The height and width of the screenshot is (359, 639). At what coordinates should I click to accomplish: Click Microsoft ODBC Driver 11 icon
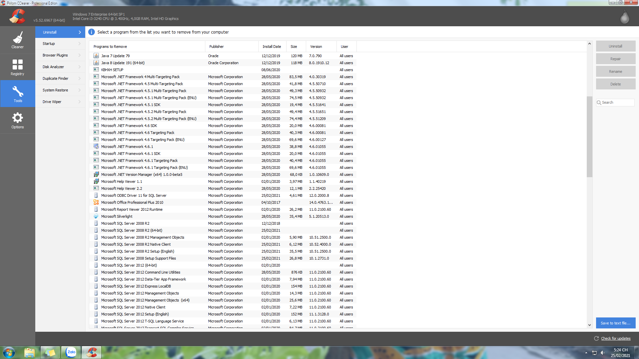pos(96,195)
